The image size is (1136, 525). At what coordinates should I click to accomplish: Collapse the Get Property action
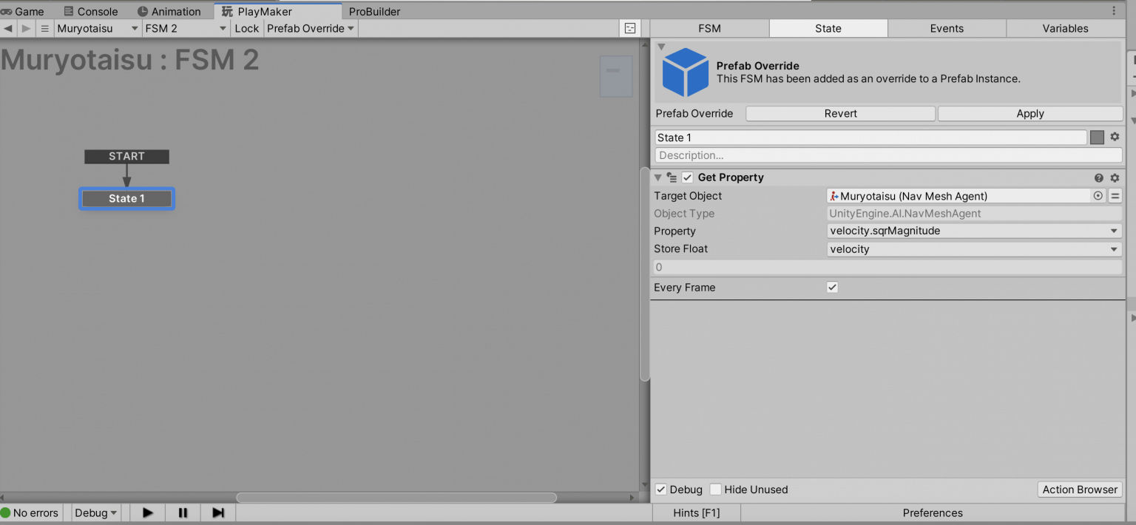657,177
